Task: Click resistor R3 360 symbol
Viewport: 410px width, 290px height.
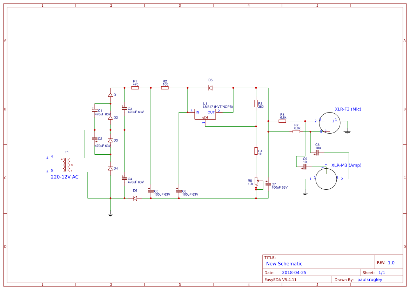Action: [x=256, y=104]
